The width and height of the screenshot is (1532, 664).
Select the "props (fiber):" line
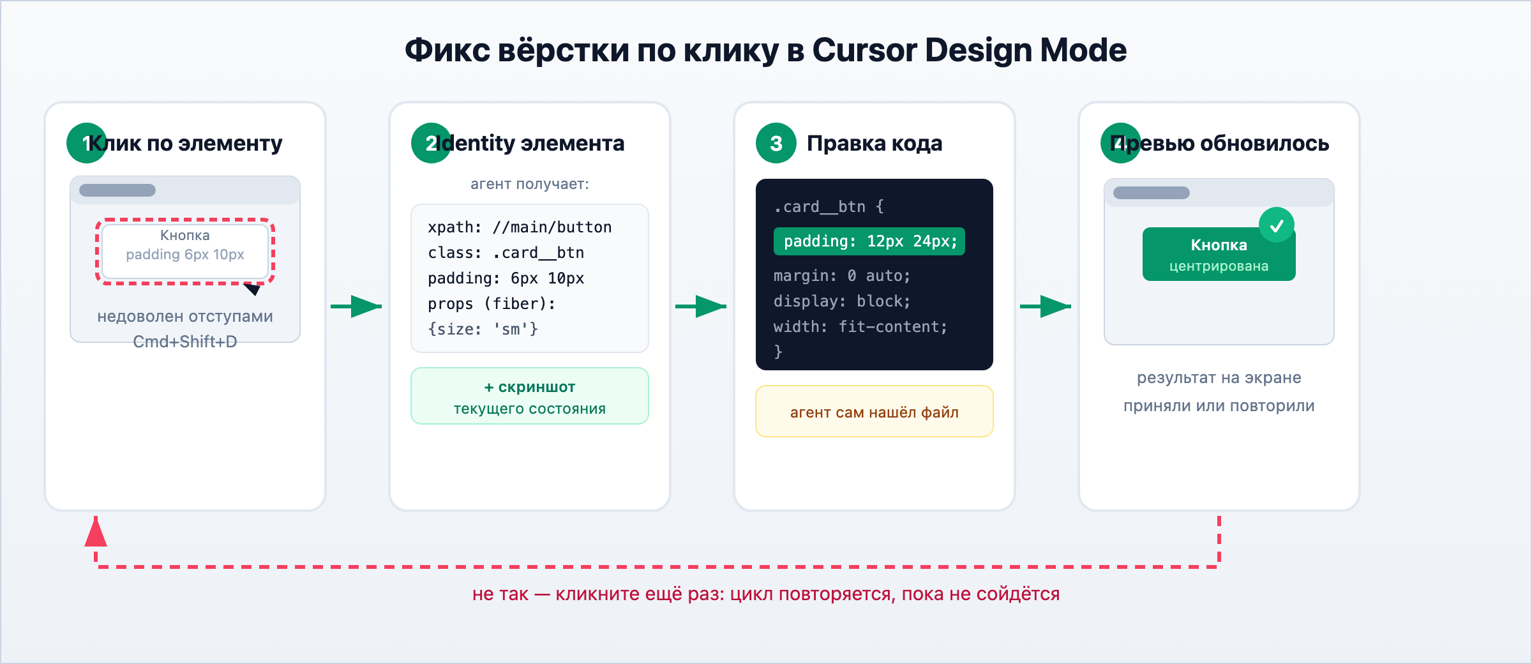[x=492, y=304]
